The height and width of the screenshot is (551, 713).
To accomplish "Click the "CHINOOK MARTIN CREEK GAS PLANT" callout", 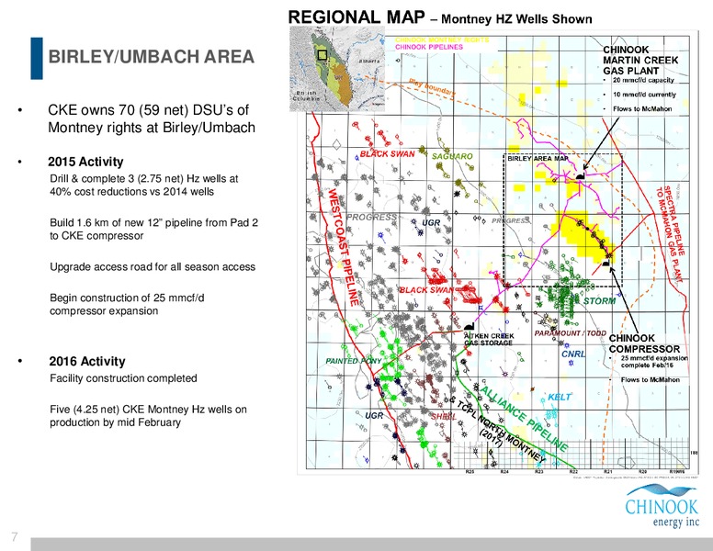I will point(640,60).
